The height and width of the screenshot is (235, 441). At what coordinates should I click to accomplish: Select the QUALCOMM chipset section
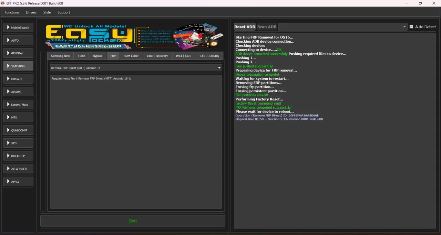coord(18,130)
